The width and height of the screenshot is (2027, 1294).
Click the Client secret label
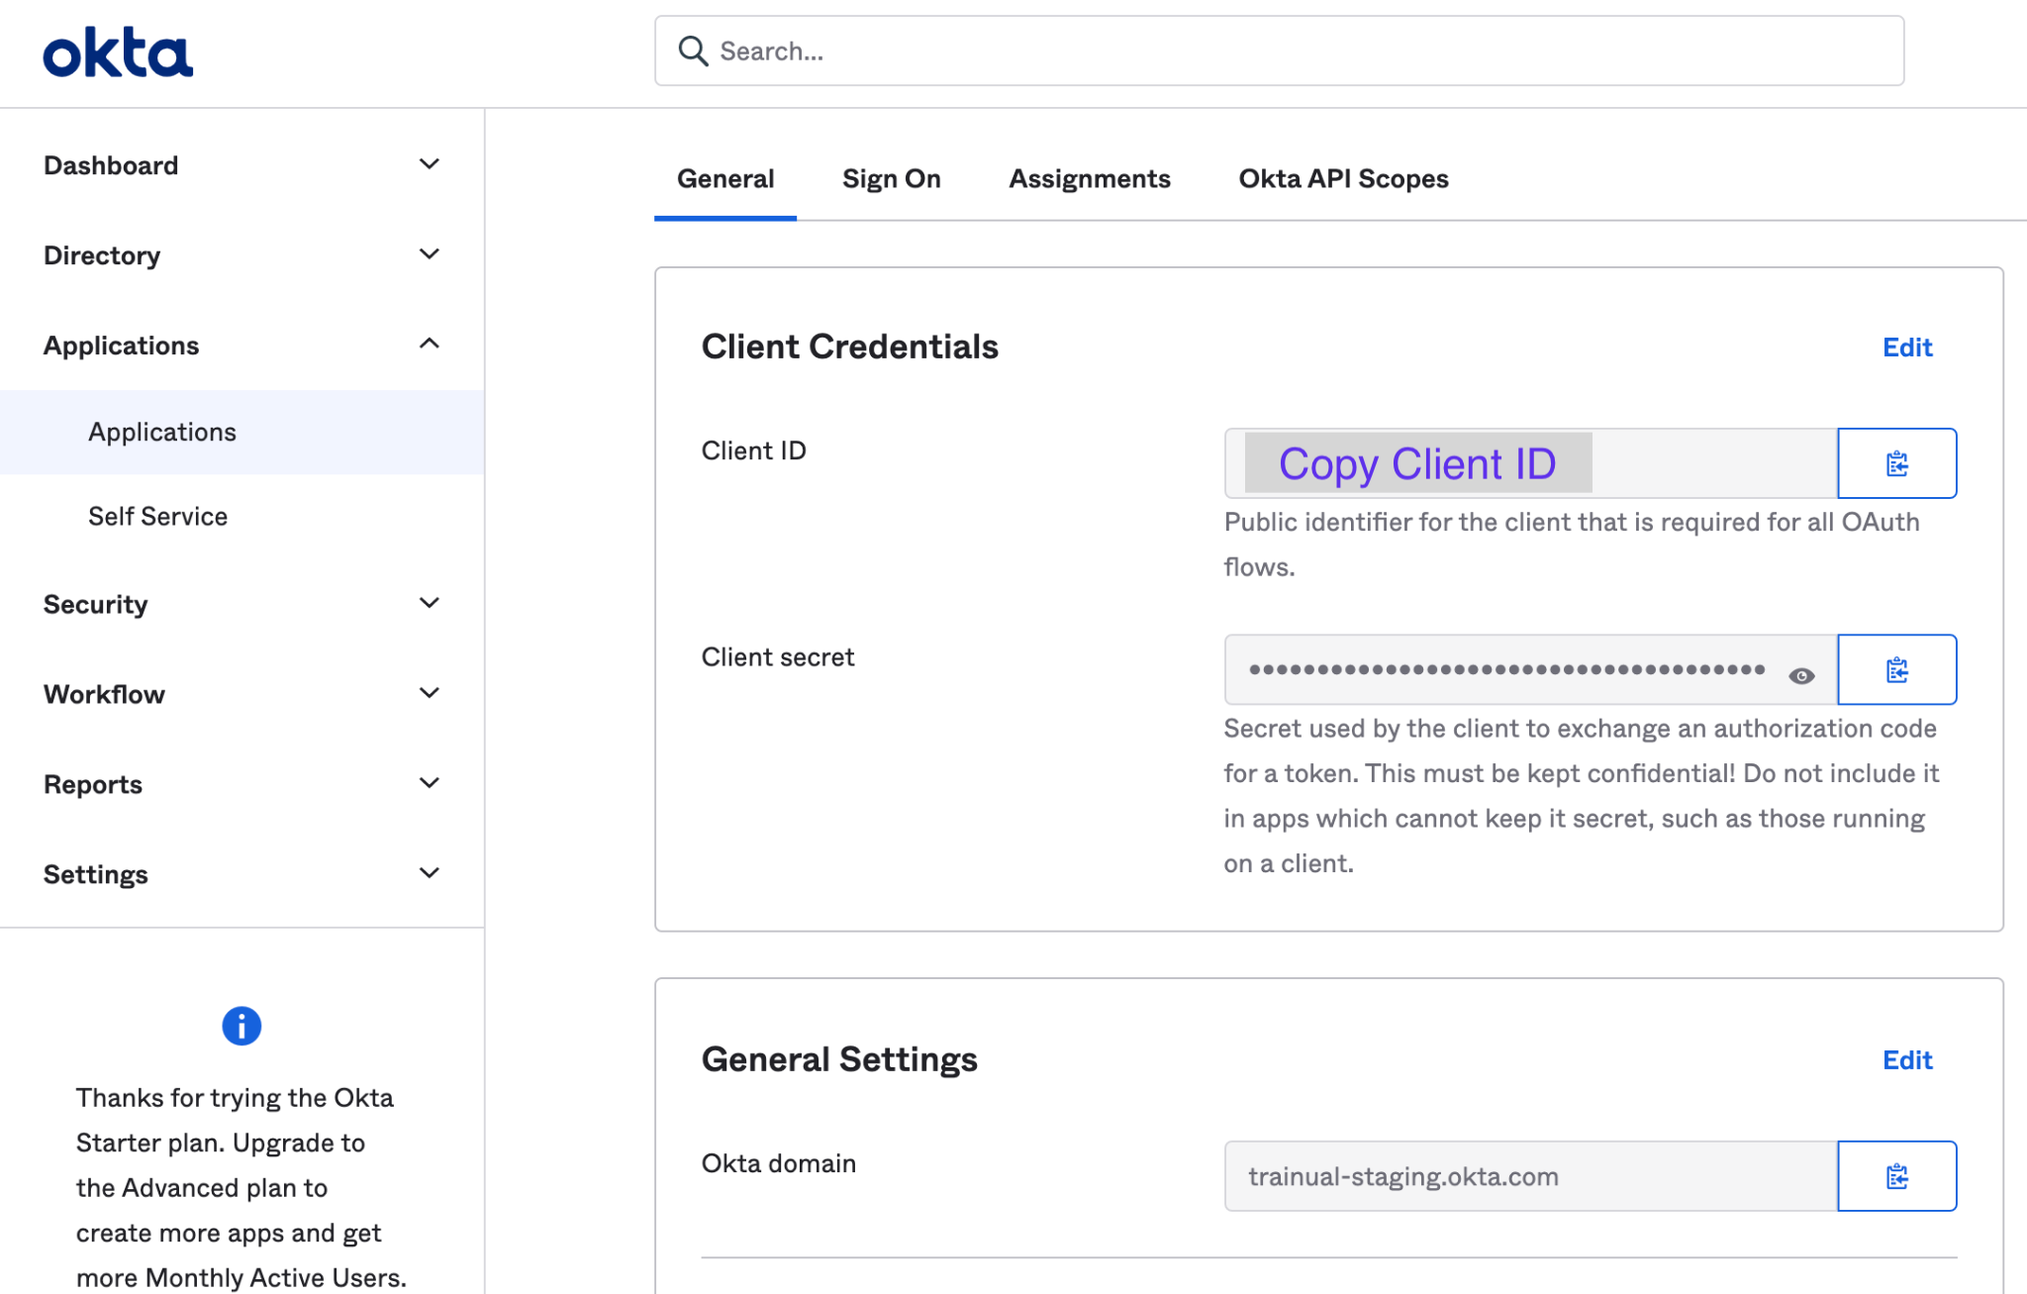click(778, 657)
